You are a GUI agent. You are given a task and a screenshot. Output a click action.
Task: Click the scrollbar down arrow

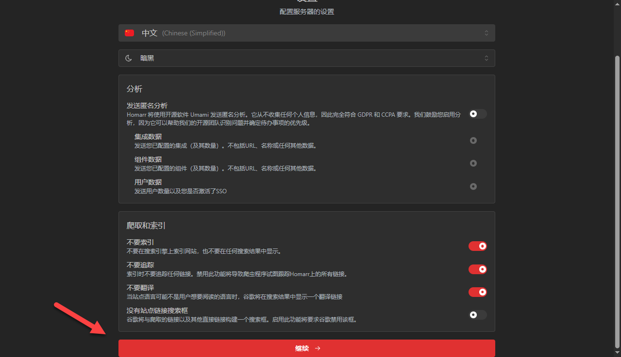click(x=617, y=353)
